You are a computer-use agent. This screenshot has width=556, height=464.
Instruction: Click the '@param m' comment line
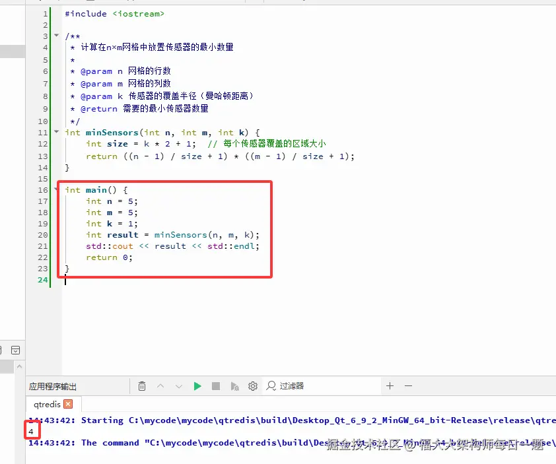pyautogui.click(x=121, y=84)
